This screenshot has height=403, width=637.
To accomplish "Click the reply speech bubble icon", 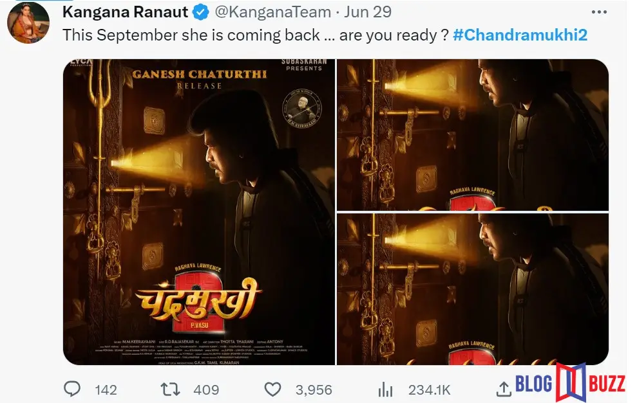I will [72, 390].
